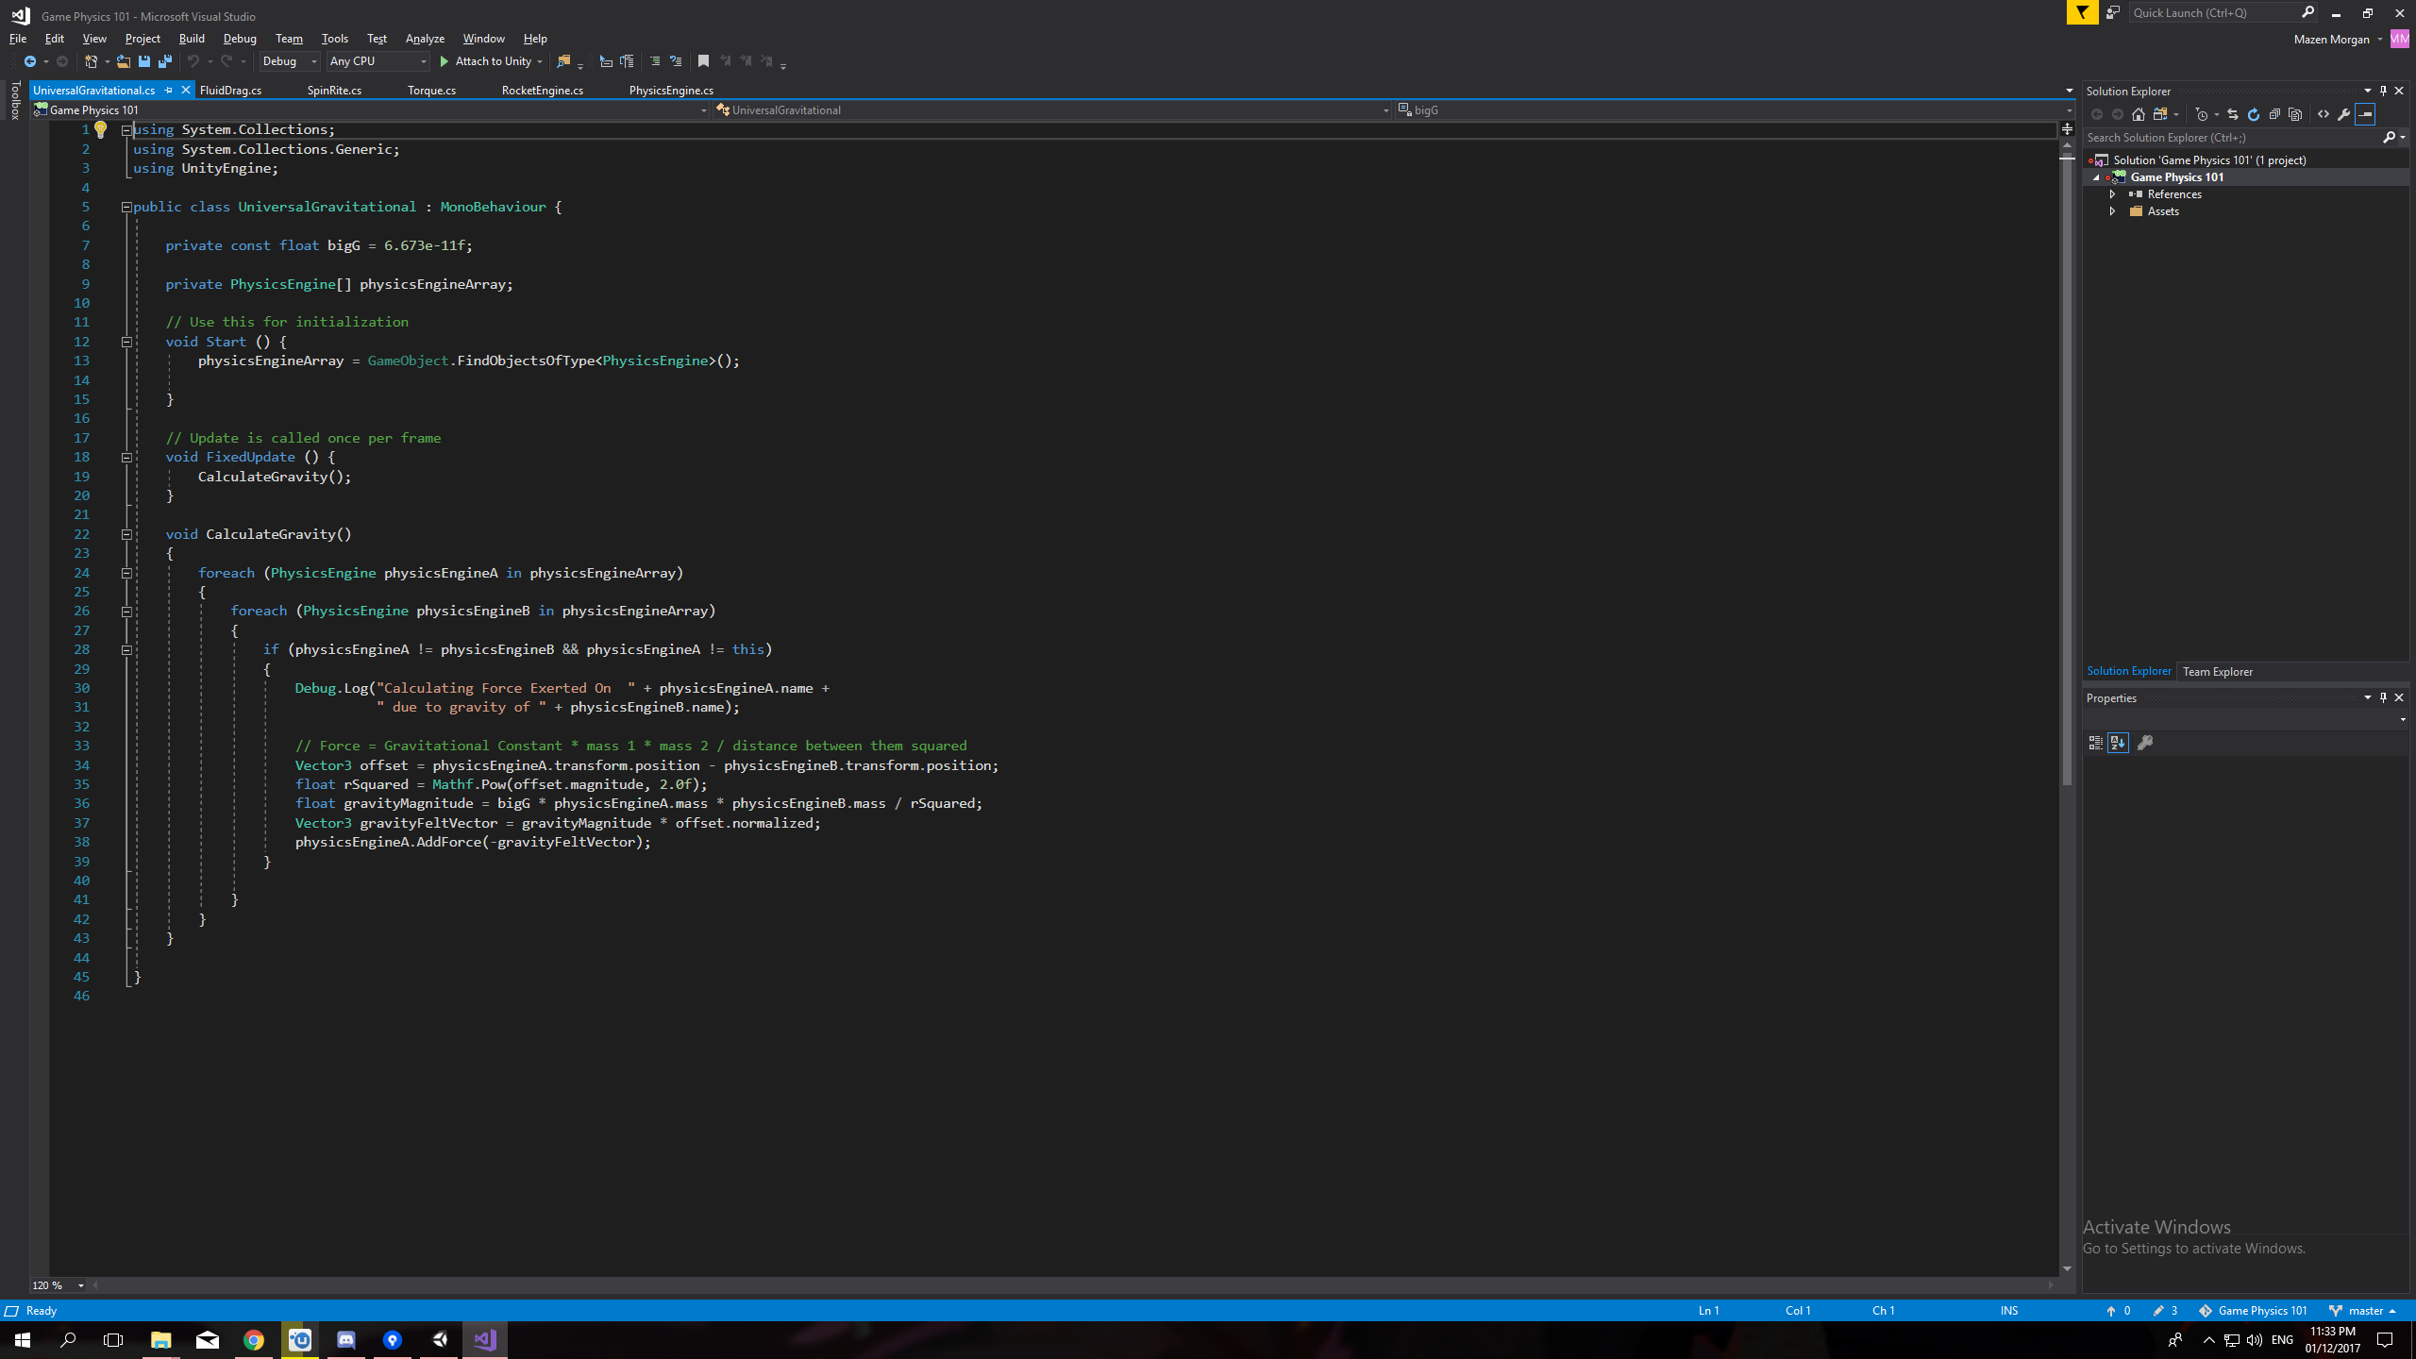Click the lightbulb quick actions icon

click(x=101, y=130)
